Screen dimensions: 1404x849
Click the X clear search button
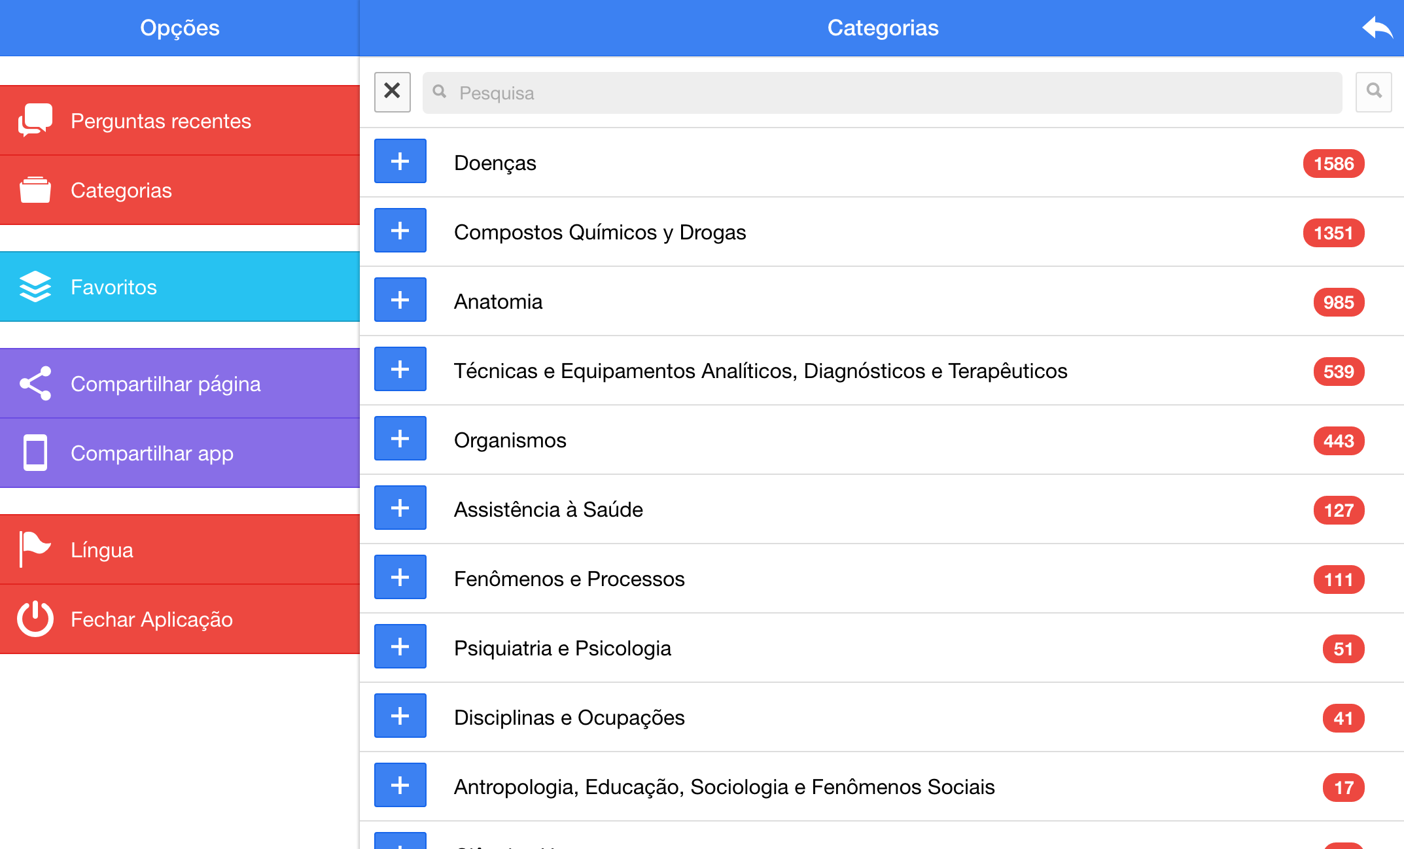[392, 92]
